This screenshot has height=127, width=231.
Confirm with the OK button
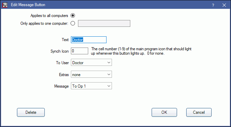(x=164, y=112)
